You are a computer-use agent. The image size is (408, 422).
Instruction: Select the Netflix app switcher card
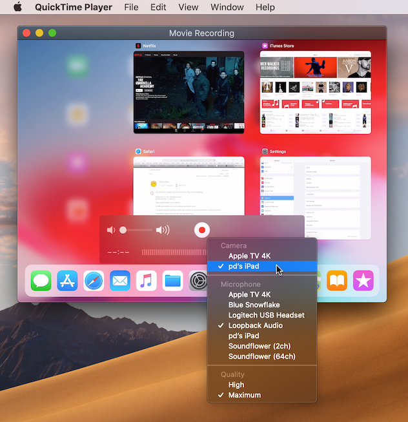coord(189,92)
